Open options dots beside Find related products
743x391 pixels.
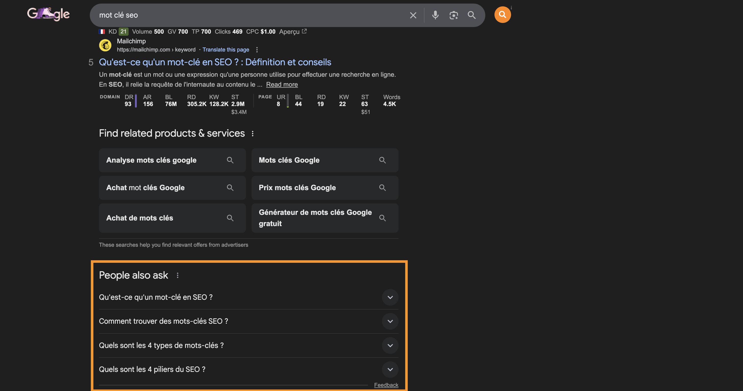[x=253, y=134]
